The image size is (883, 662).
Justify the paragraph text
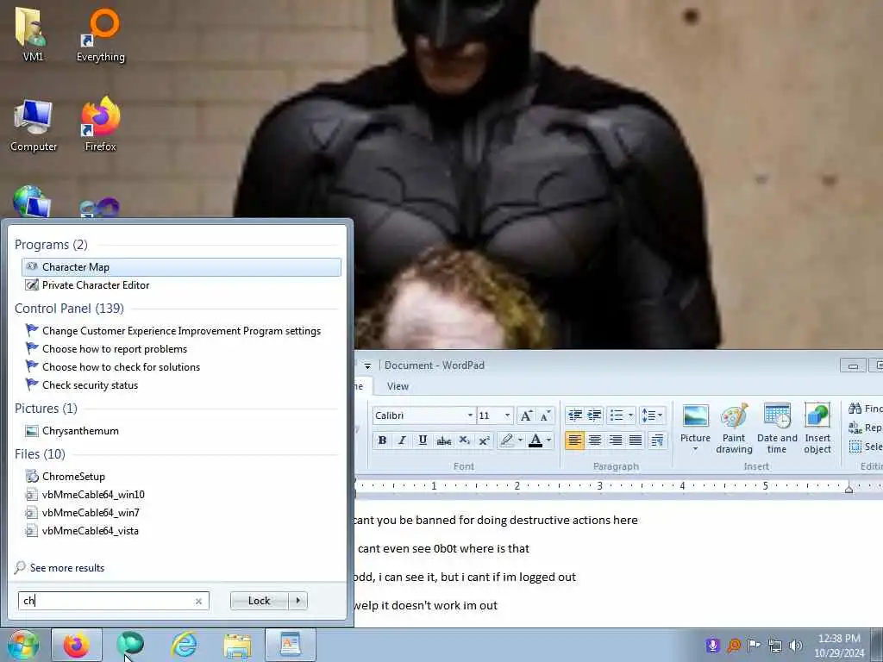(636, 440)
